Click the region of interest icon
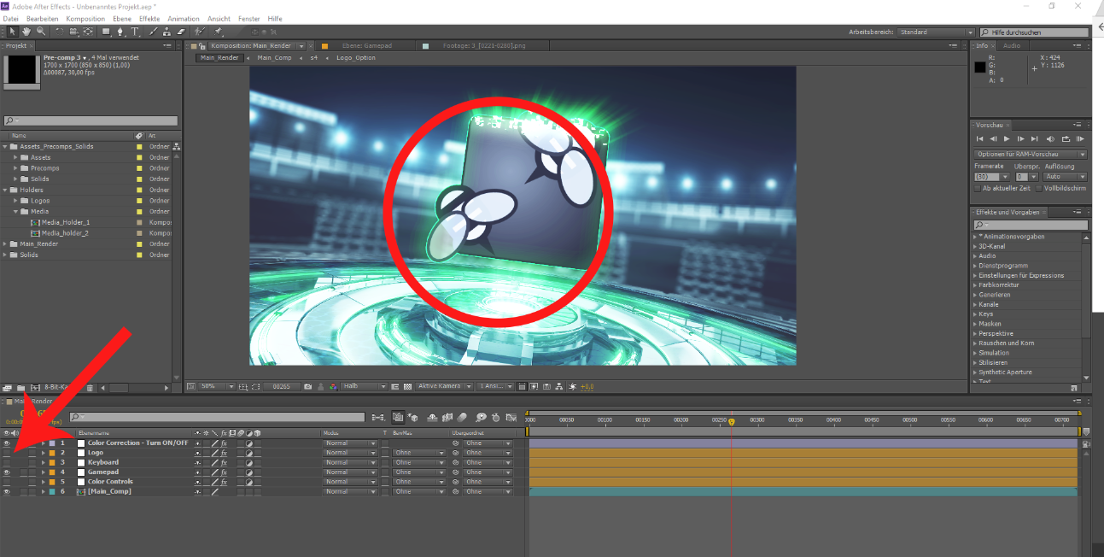The width and height of the screenshot is (1104, 557). pyautogui.click(x=394, y=386)
